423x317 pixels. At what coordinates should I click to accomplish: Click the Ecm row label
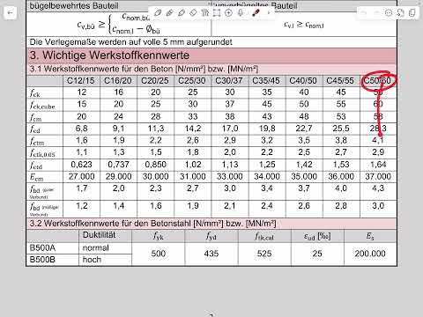[37, 177]
